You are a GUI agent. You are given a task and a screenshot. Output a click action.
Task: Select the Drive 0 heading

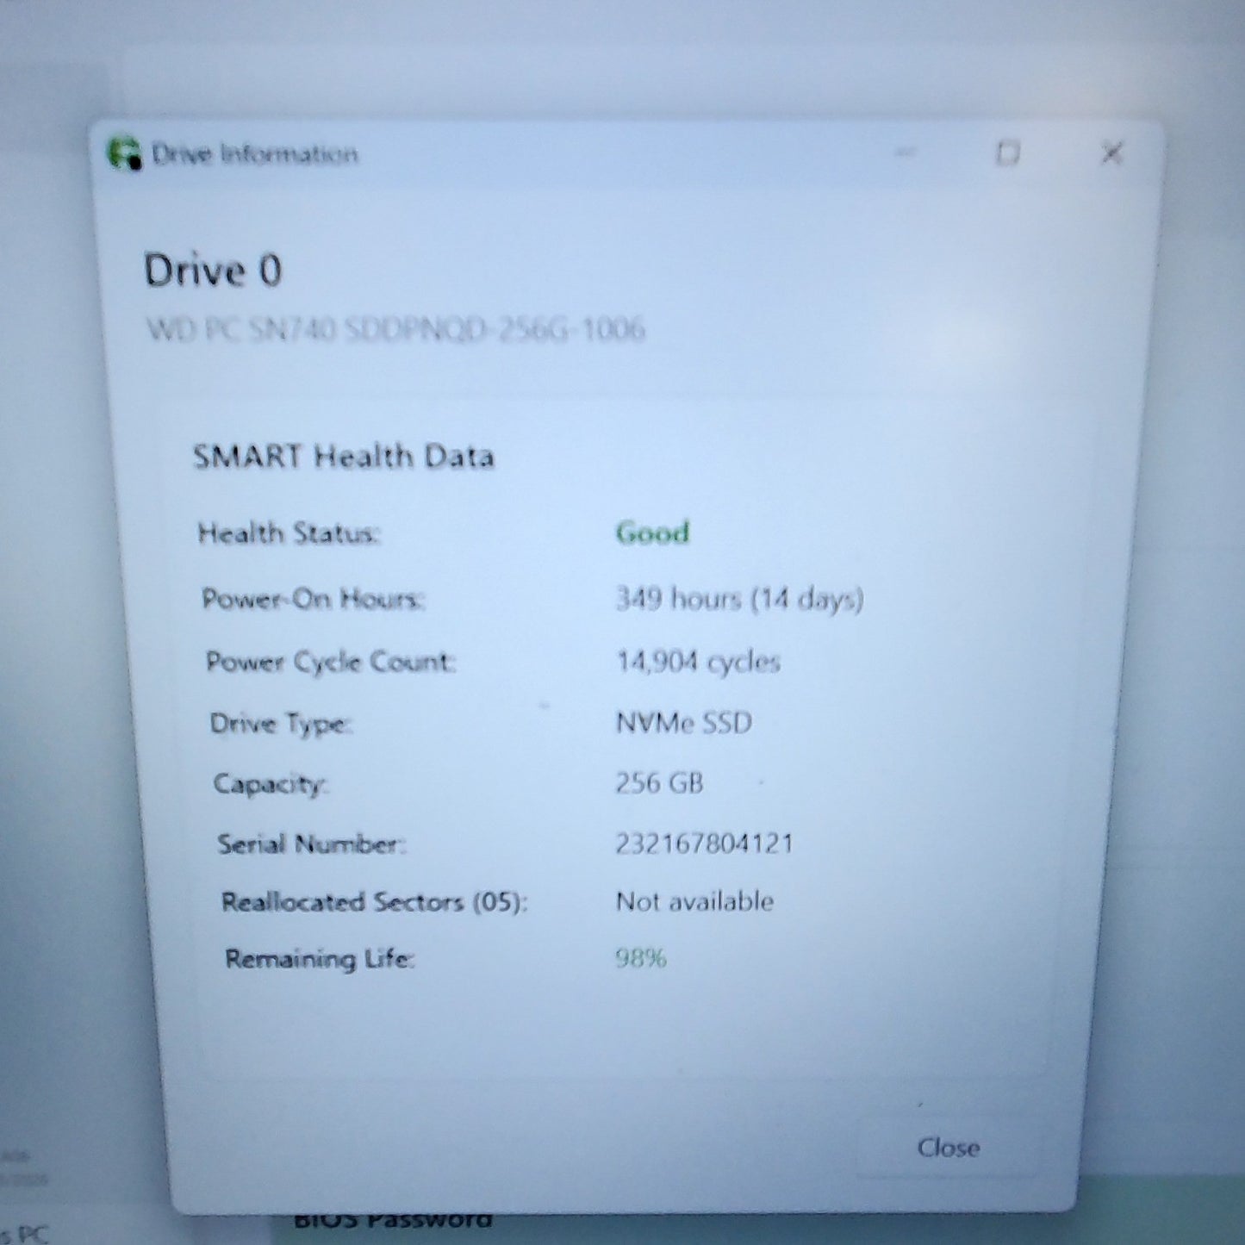(x=213, y=271)
